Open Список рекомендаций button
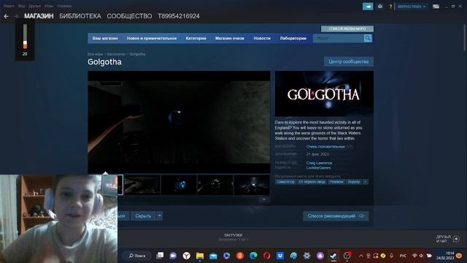This screenshot has width=467, height=263. click(x=336, y=216)
